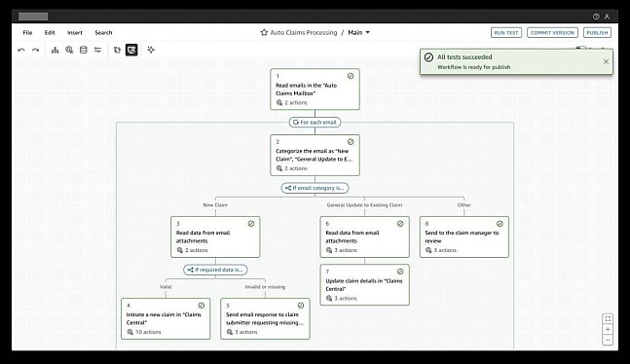
Task: Select step 8 Send to claim manager card
Action: coord(464,237)
